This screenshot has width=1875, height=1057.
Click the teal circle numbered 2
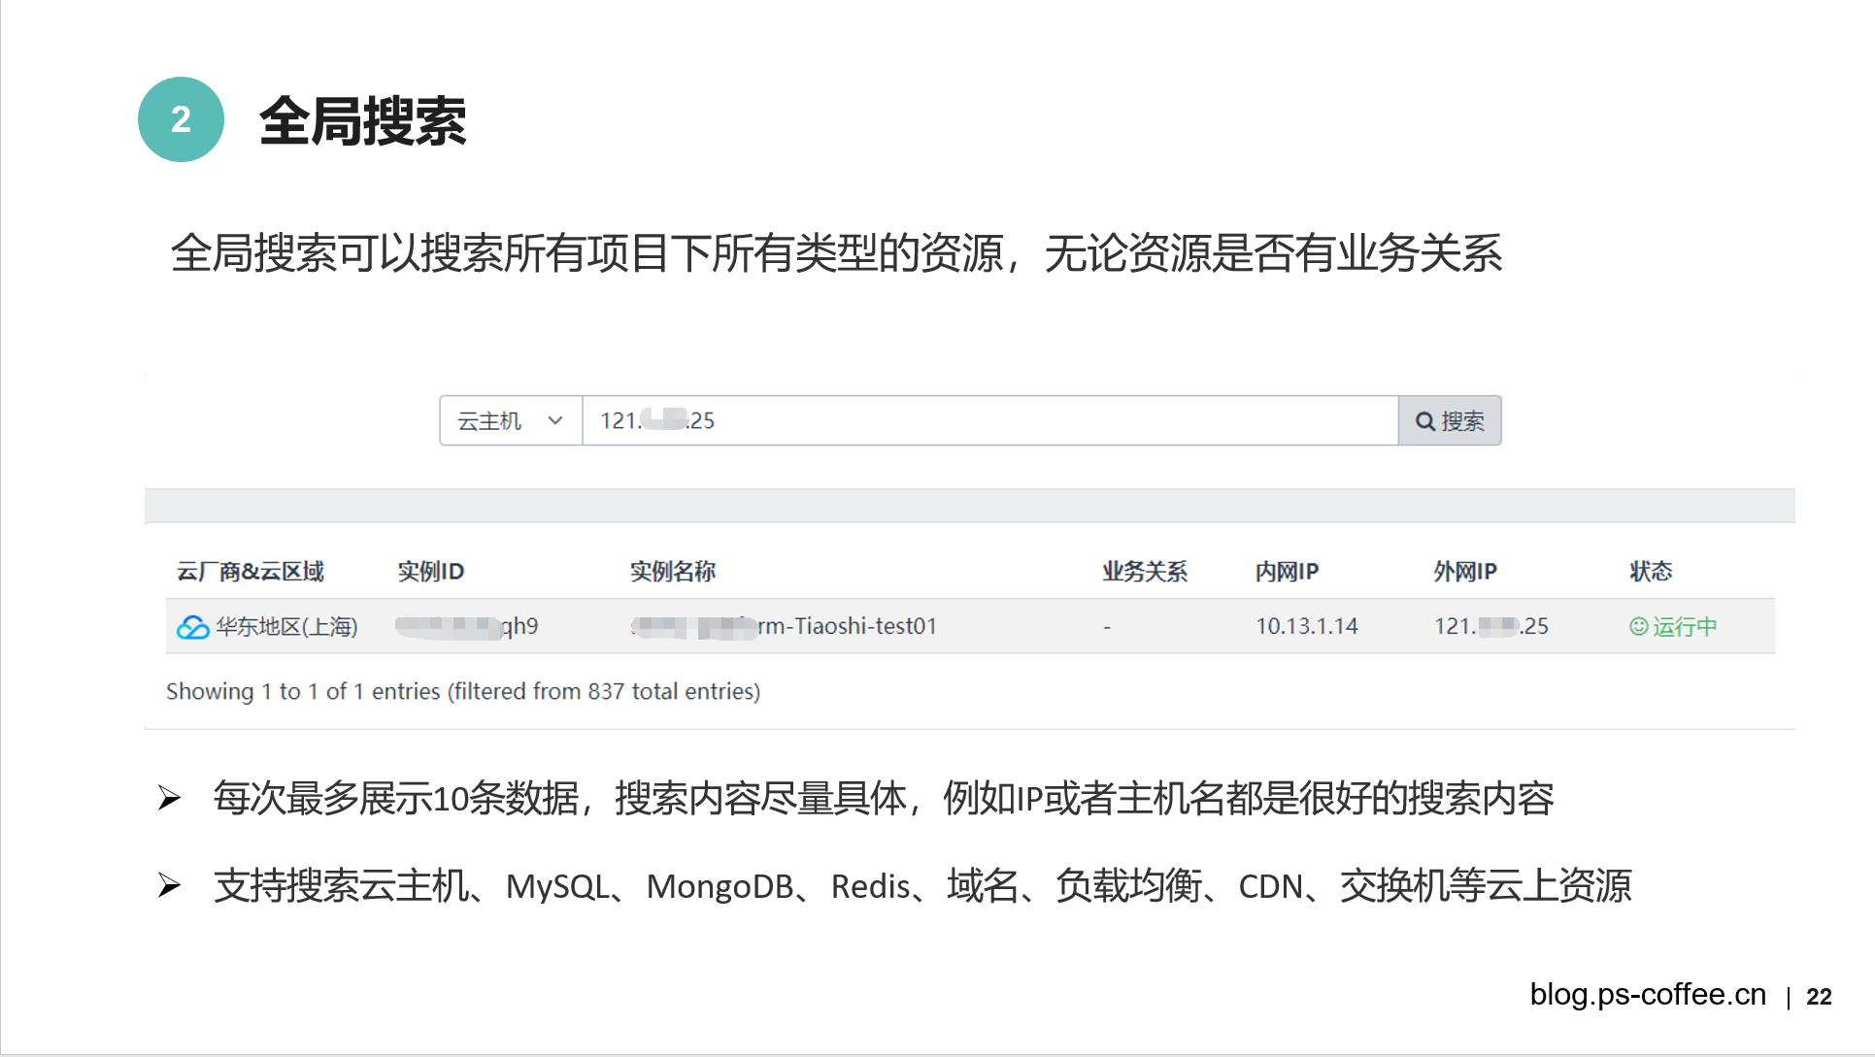click(x=182, y=119)
